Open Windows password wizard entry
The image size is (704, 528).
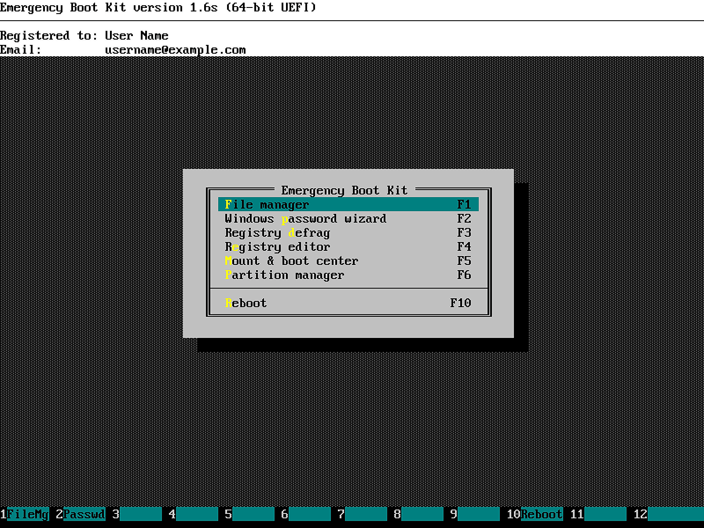click(x=348, y=218)
